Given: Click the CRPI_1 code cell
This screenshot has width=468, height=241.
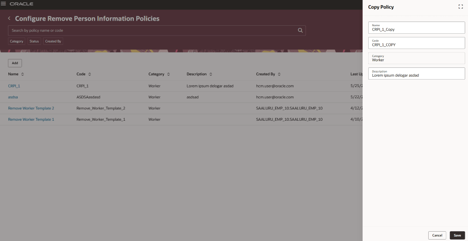Looking at the screenshot, I should tap(82, 86).
